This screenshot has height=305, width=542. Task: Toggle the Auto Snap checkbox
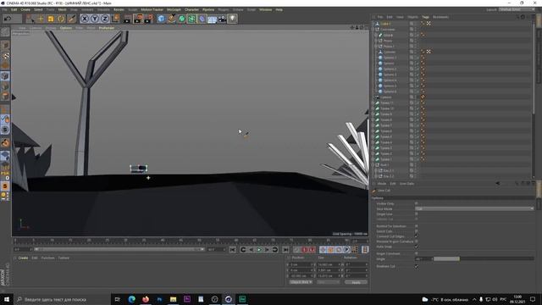tap(416, 247)
